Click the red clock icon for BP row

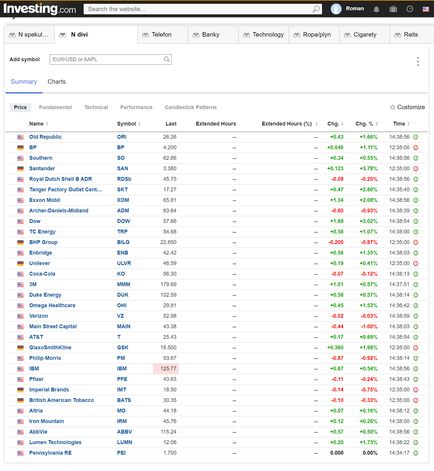[x=416, y=147]
